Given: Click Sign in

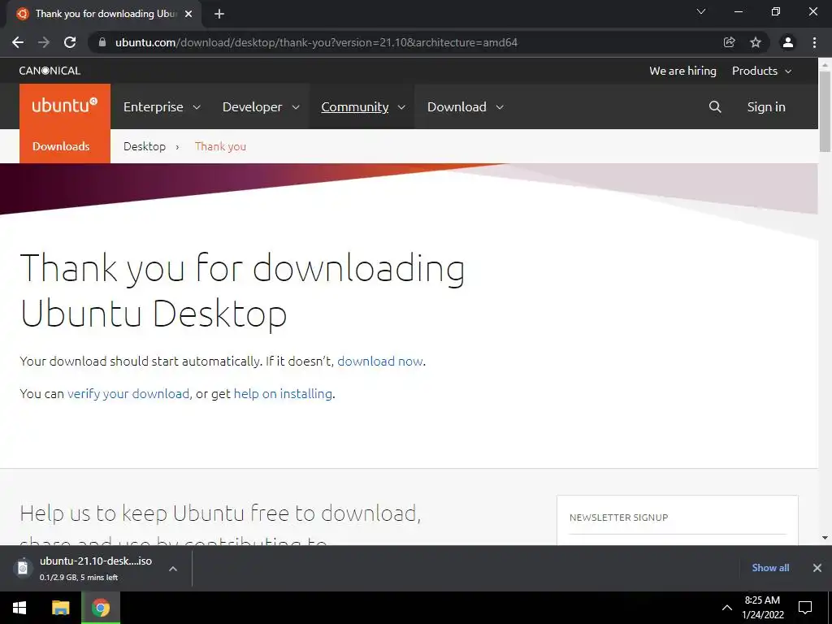Looking at the screenshot, I should click(x=766, y=106).
